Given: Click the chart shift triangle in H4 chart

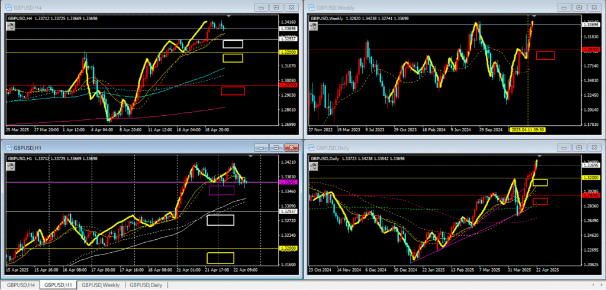Looking at the screenshot, I should (229, 16).
